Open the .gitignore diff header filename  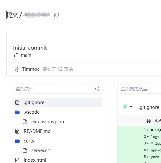pyautogui.click(x=149, y=107)
